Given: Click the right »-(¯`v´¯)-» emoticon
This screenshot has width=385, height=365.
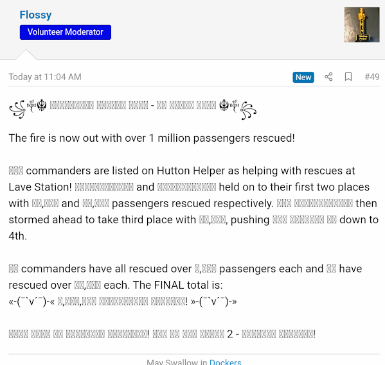Looking at the screenshot, I should point(213,301).
